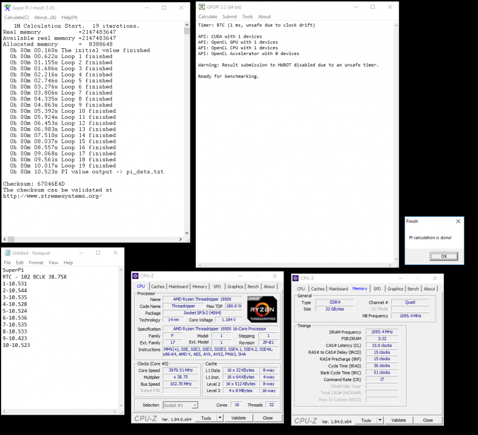
Task: Click Super PI vertical scrollbar up arrow
Action: point(186,25)
